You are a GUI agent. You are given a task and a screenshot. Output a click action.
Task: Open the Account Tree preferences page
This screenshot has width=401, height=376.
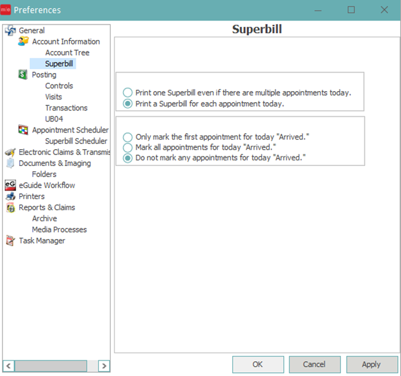point(67,53)
